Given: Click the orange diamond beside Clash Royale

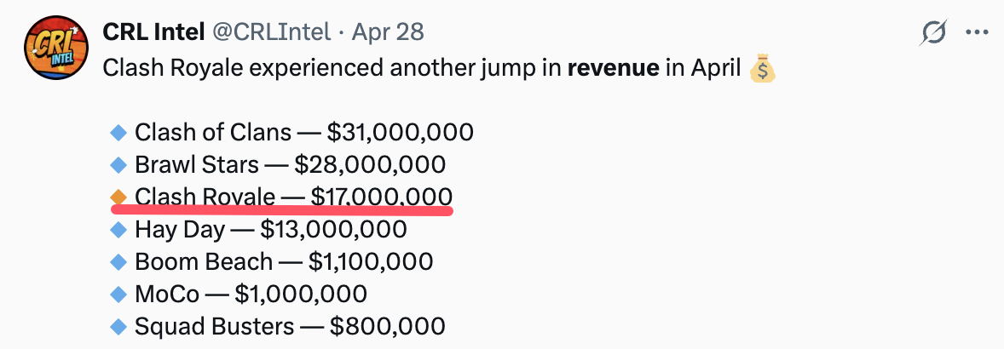Looking at the screenshot, I should point(119,197).
